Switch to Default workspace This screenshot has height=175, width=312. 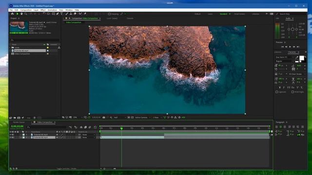(197, 14)
